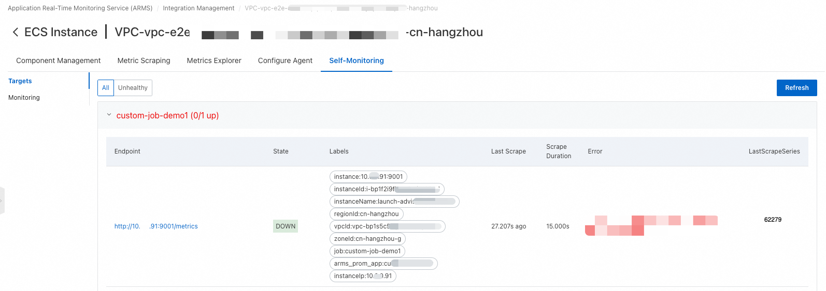Viewport: 826px width, 291px height.
Task: Open the ARMS breadcrumb link
Action: [80, 8]
